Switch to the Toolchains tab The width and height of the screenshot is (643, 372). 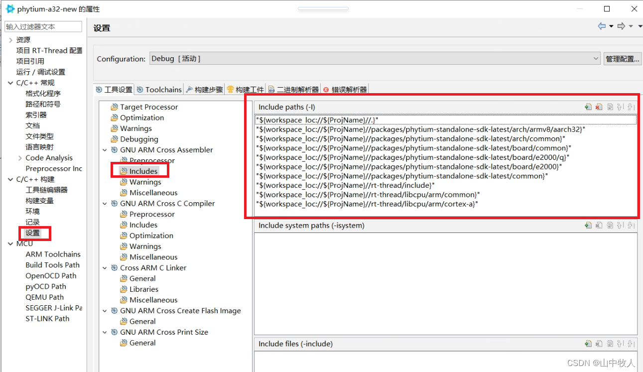click(159, 90)
